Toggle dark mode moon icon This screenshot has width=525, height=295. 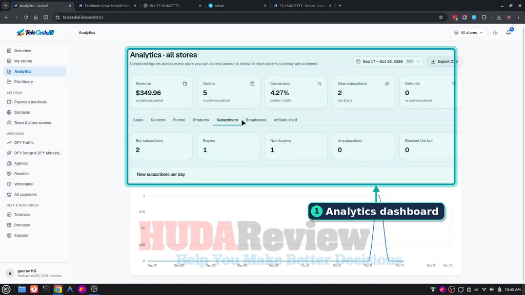click(495, 33)
